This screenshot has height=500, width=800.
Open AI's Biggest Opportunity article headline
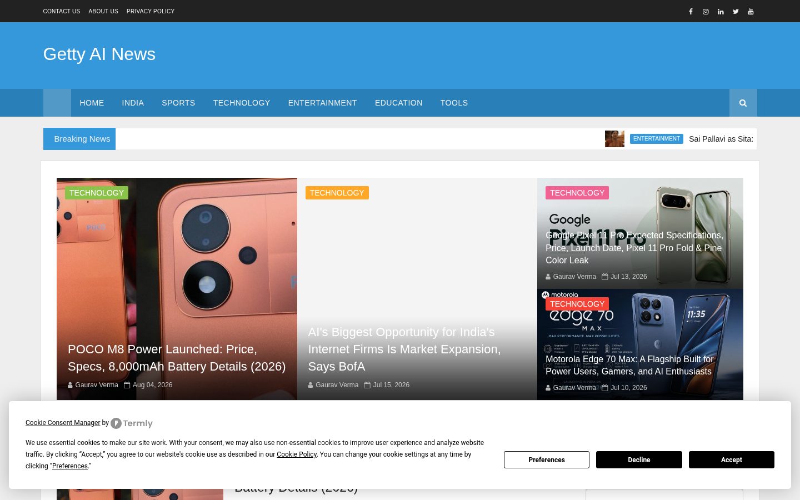(404, 349)
